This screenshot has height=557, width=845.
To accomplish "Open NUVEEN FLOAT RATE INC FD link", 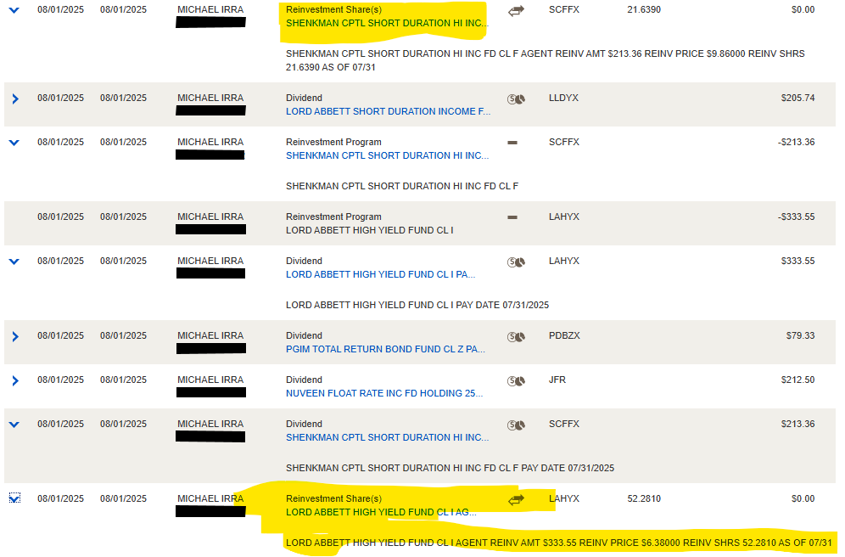I will point(384,394).
